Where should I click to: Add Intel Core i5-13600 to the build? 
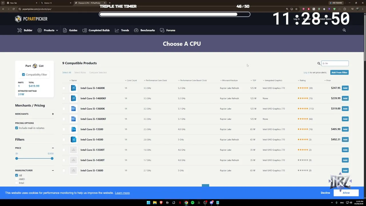click(x=345, y=171)
